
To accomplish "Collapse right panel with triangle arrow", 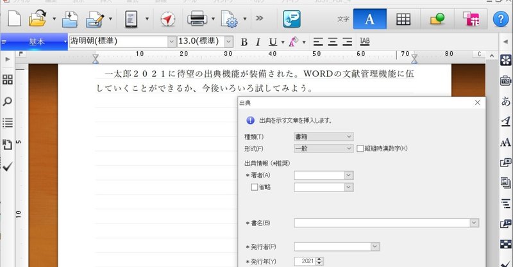I will coord(505,42).
